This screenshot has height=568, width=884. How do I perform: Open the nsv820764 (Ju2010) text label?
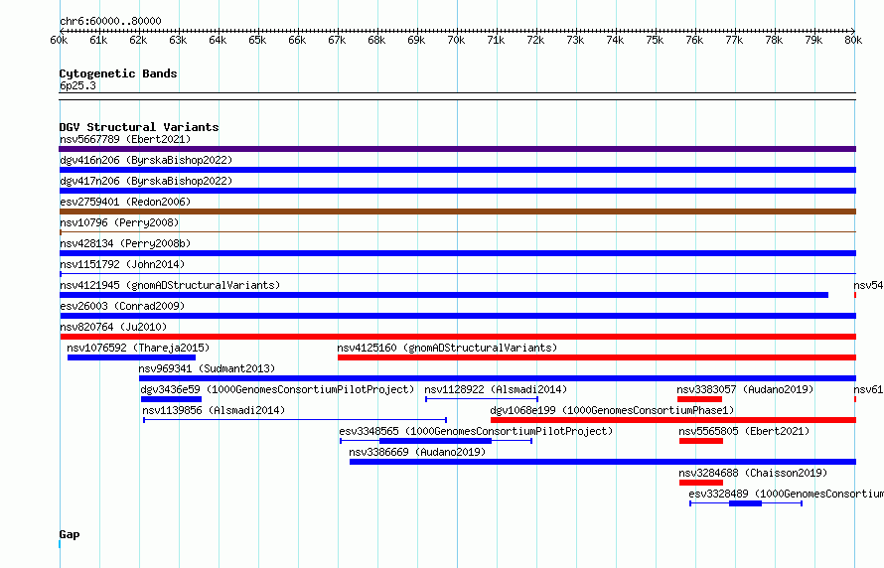113,327
